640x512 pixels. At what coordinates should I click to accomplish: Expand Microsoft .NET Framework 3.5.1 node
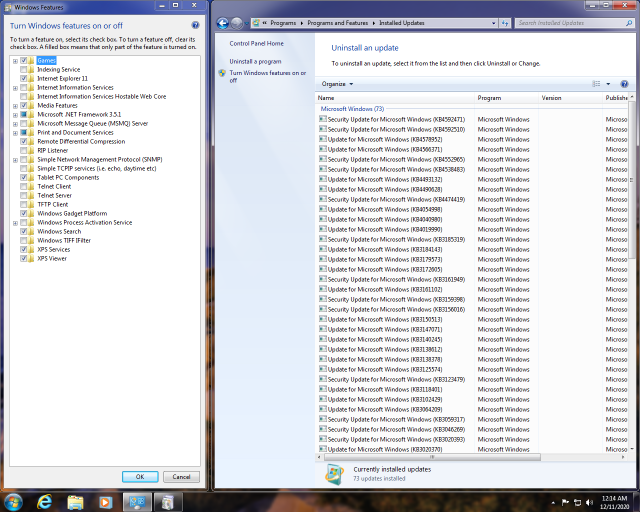tap(15, 115)
